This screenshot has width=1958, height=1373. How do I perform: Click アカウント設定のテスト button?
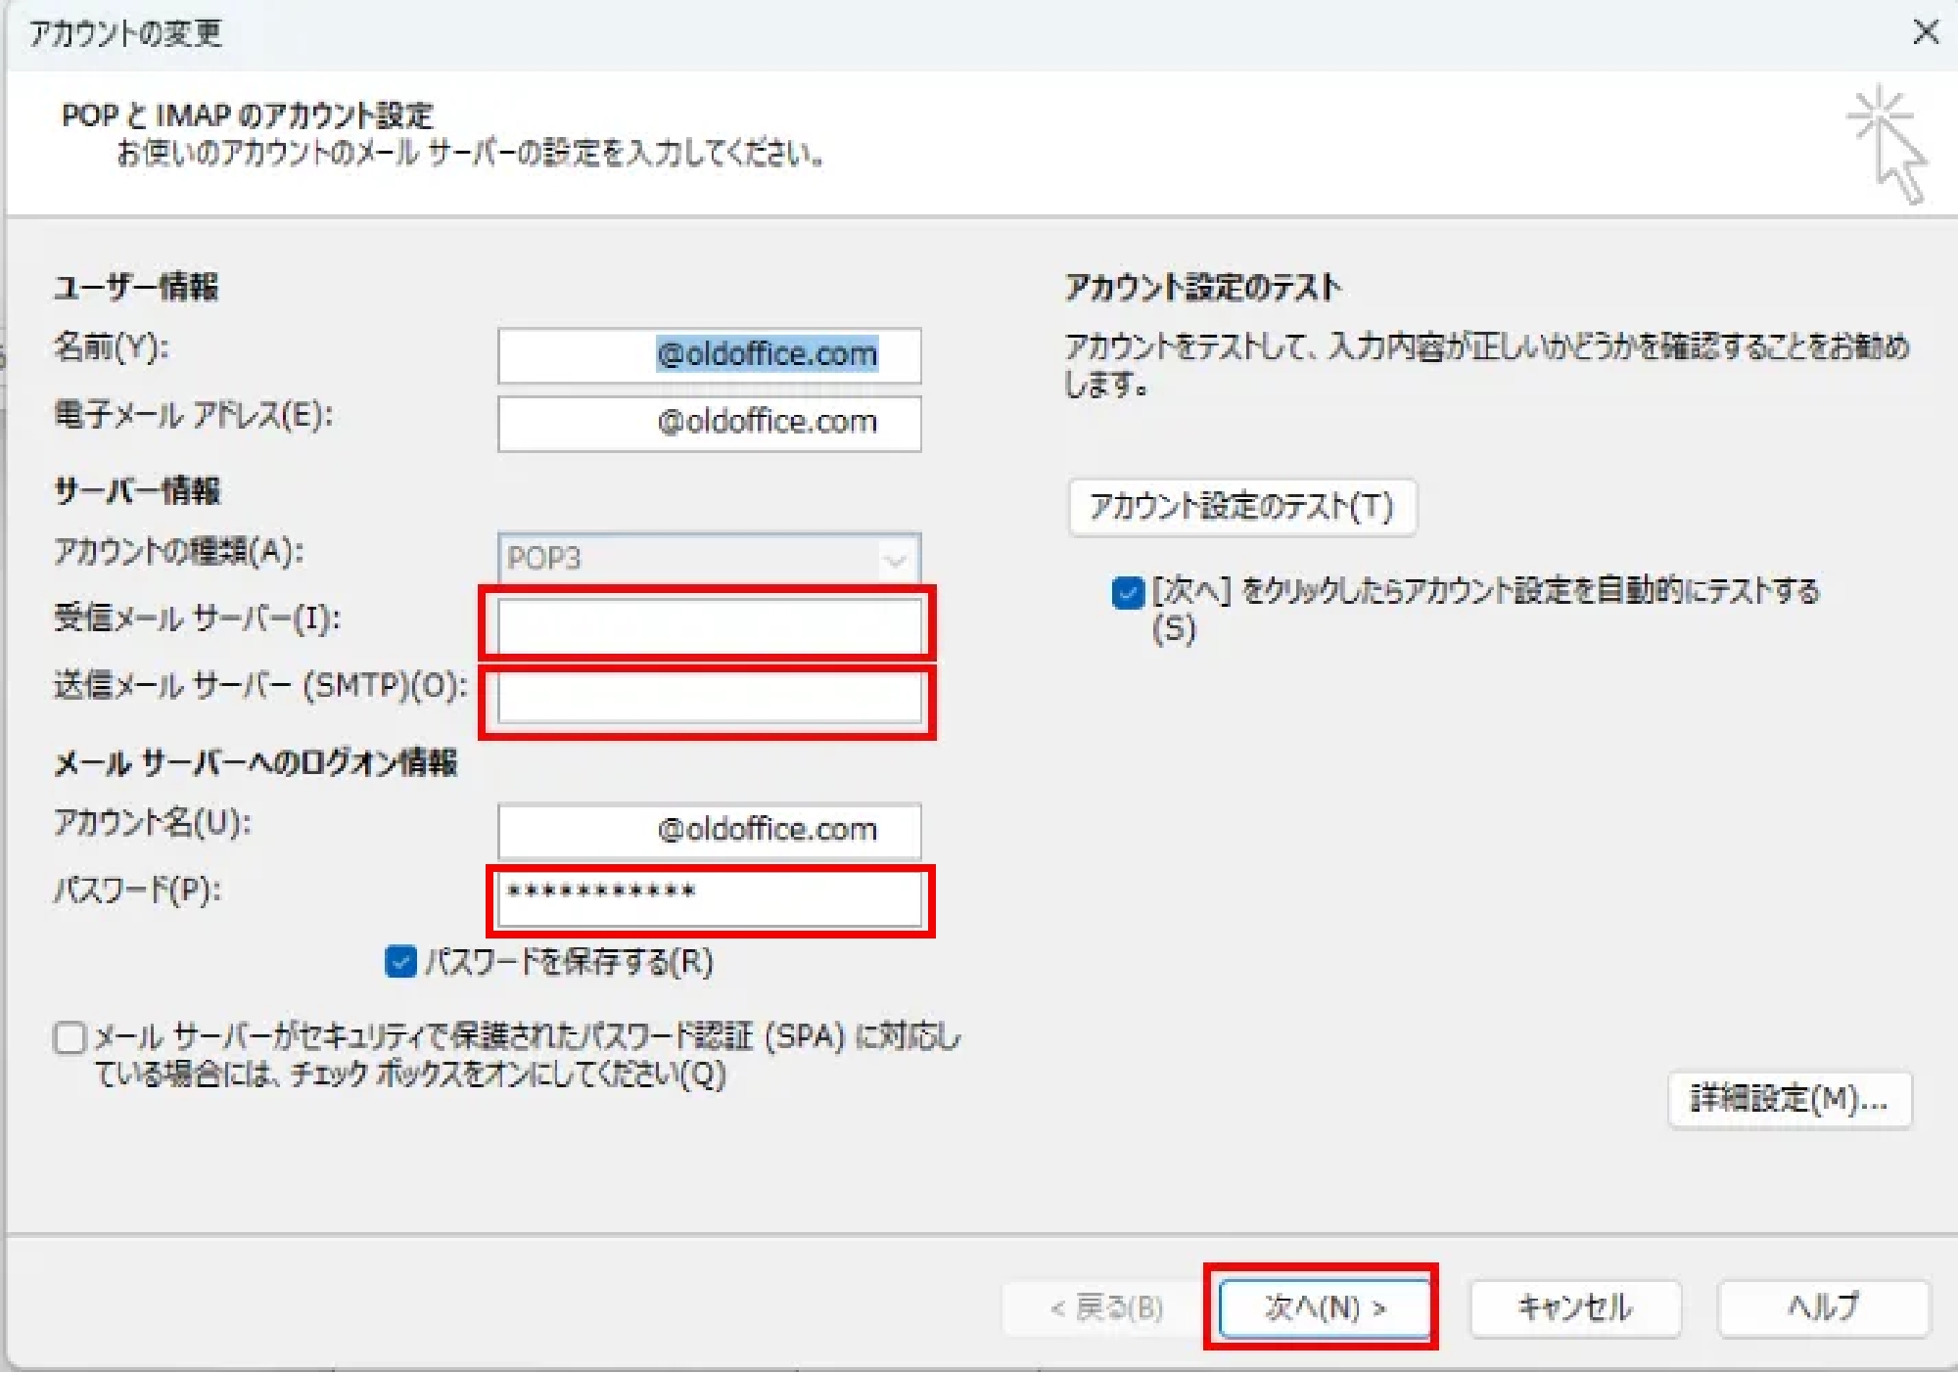[x=1241, y=507]
